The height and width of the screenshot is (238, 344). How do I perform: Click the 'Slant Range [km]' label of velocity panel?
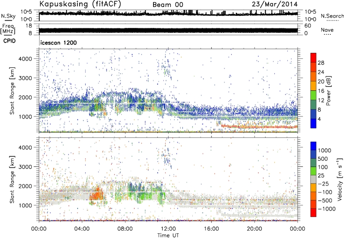(x=12, y=179)
